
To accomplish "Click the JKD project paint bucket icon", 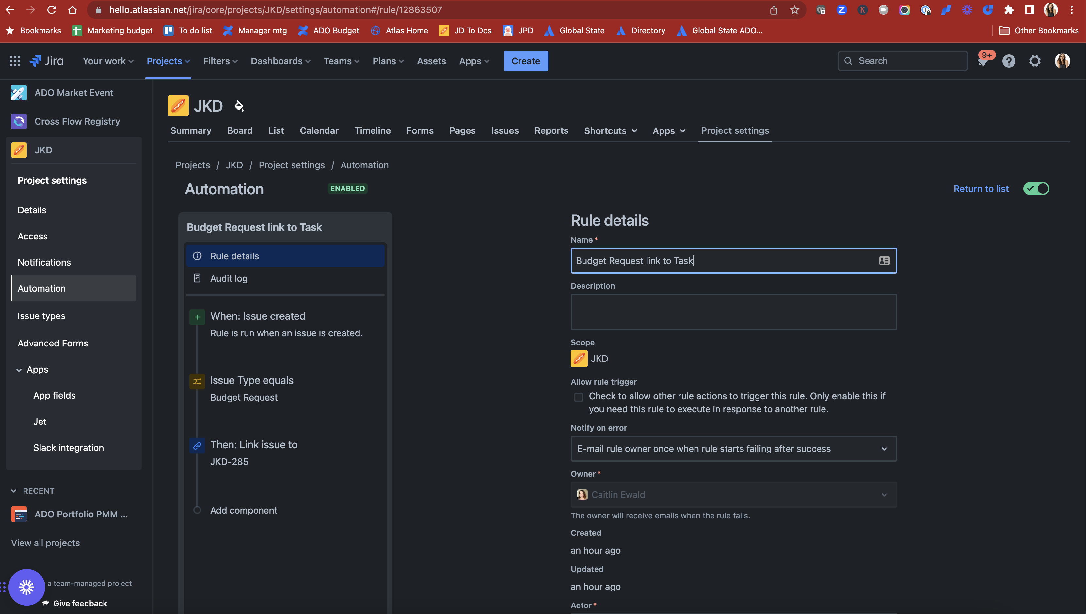I will [239, 106].
